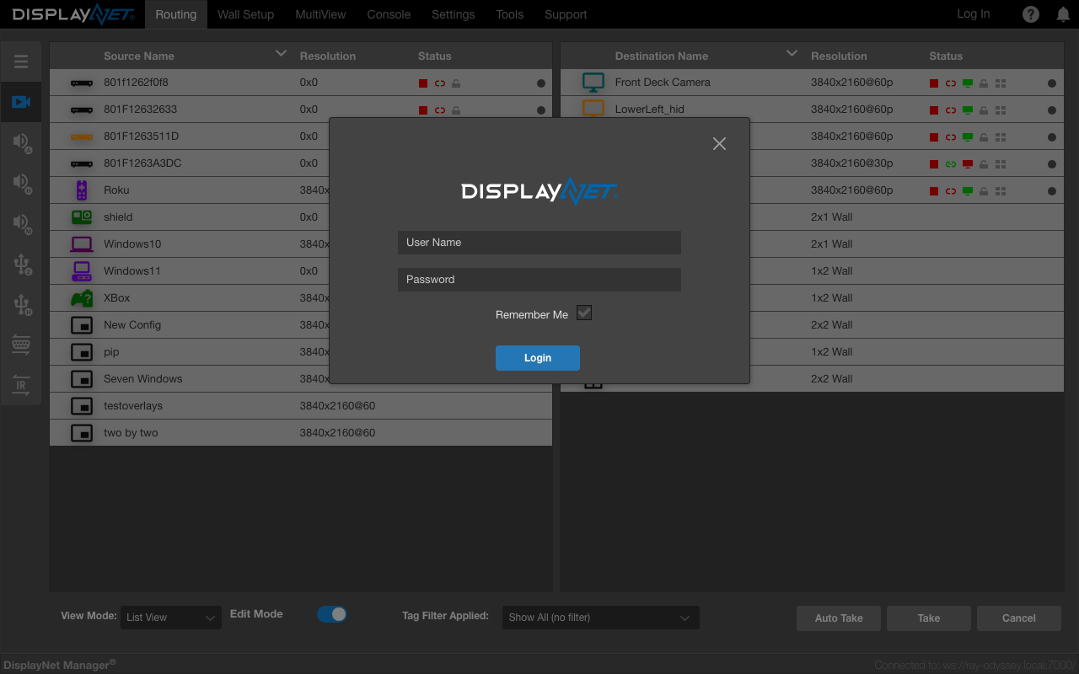Screen dimensions: 1079x674
Task: Toggle the lock icon on 801F12632633 row
Action: tap(456, 110)
